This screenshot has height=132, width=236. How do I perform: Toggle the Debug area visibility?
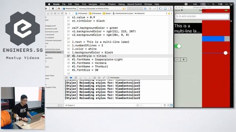click(165, 9)
